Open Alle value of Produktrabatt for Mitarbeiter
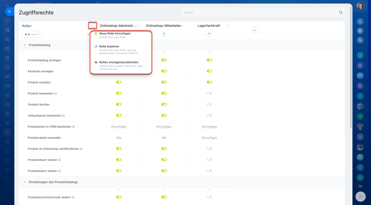Viewport: 371px width, 205px height. coord(164,138)
